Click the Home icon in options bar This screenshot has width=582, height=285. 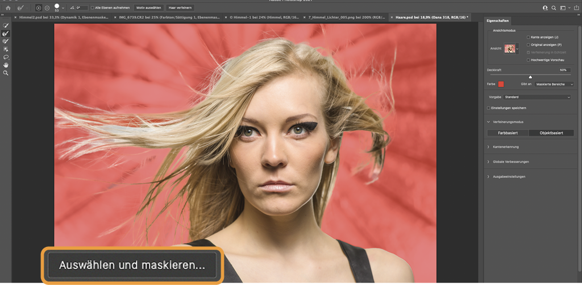tap(8, 8)
